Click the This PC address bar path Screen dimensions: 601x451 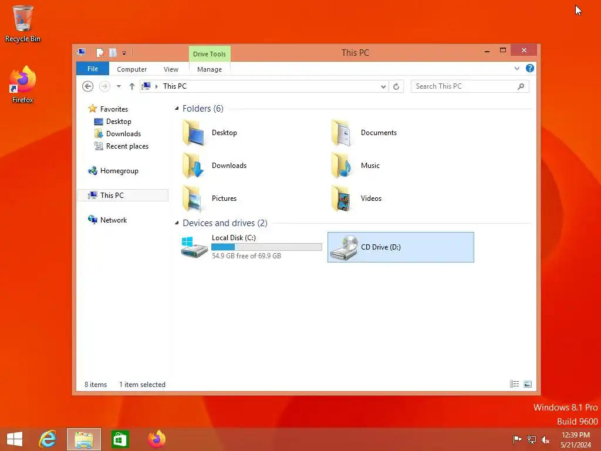pyautogui.click(x=175, y=86)
